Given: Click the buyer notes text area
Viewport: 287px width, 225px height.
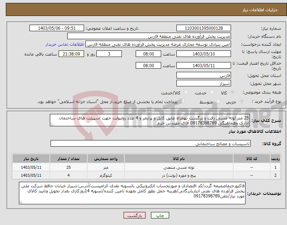Looking at the screenshot, I should (132, 193).
